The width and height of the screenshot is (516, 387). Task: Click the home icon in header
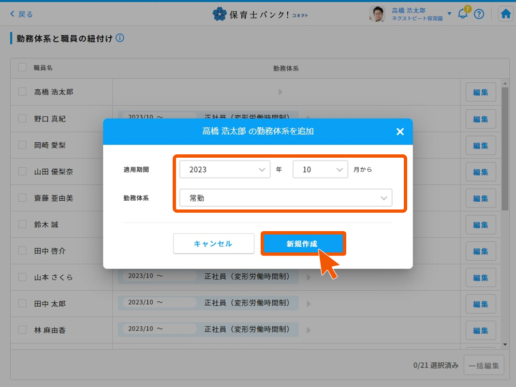tap(506, 14)
